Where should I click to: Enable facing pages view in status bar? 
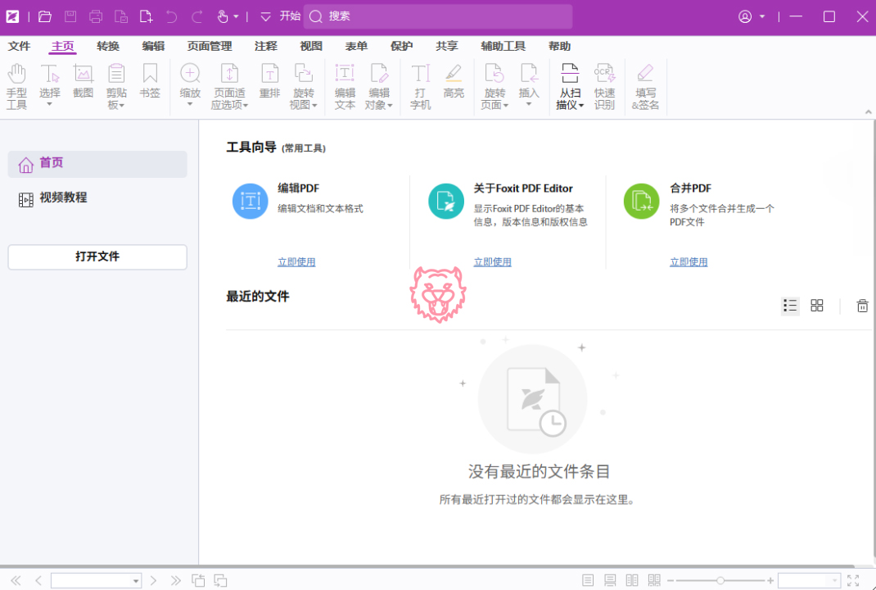(x=632, y=580)
